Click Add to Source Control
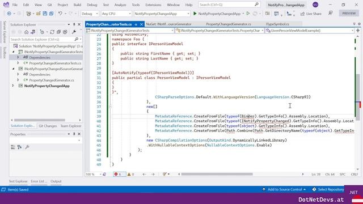 284,189
